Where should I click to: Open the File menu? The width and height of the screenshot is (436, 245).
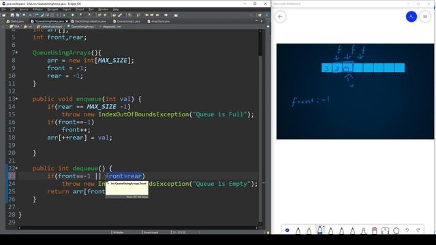tap(3, 10)
